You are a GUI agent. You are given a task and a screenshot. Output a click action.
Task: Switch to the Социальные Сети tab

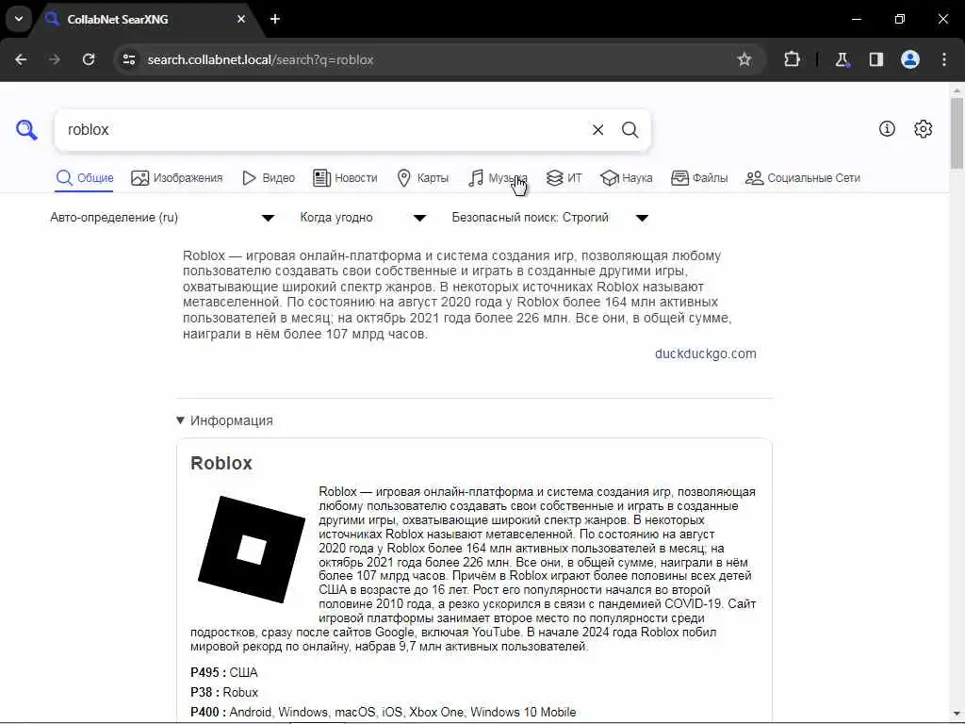pos(803,178)
